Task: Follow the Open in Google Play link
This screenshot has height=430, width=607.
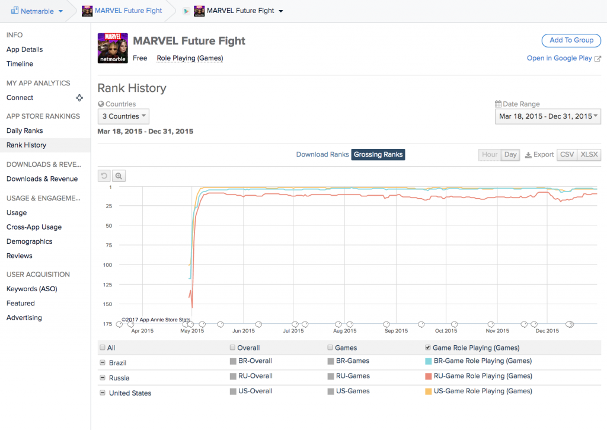Action: pyautogui.click(x=560, y=58)
